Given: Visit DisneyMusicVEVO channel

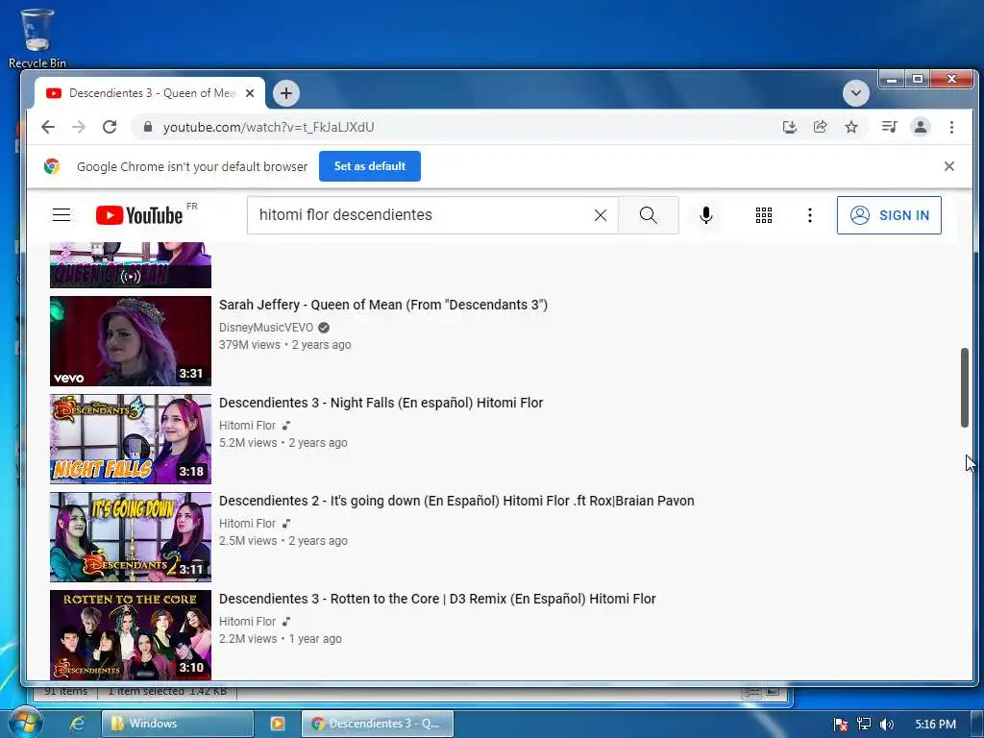Looking at the screenshot, I should point(266,328).
